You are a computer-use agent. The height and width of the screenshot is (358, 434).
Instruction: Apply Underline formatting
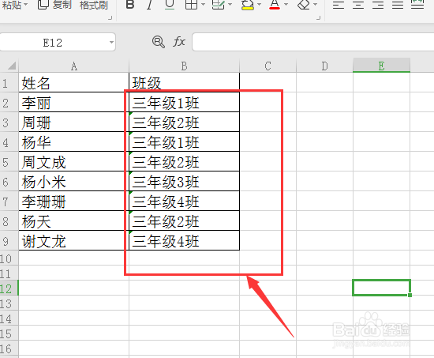(170, 5)
